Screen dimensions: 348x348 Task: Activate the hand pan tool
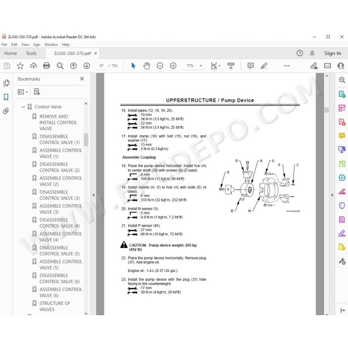[x=147, y=66]
